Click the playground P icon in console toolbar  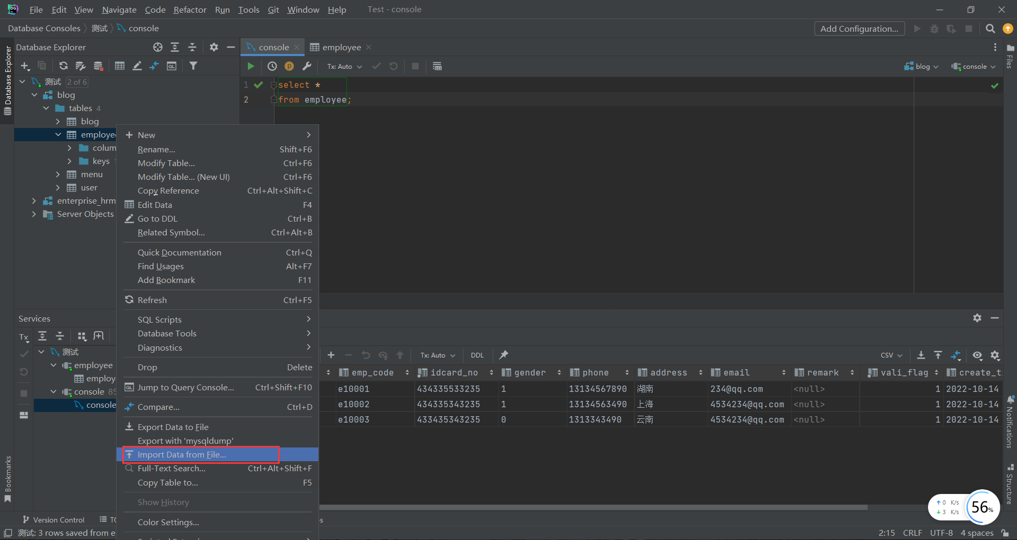point(289,66)
